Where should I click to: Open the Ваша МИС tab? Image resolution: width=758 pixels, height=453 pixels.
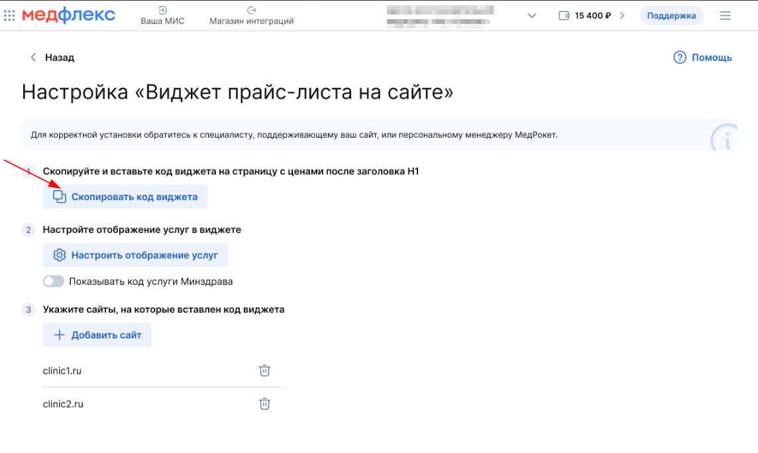pos(162,16)
